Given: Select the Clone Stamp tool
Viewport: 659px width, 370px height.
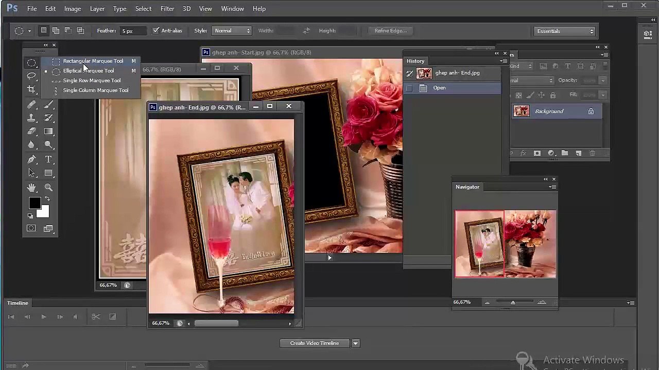Looking at the screenshot, I should pyautogui.click(x=31, y=118).
